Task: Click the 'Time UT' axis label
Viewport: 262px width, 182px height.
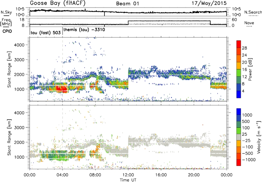Action: [128, 180]
